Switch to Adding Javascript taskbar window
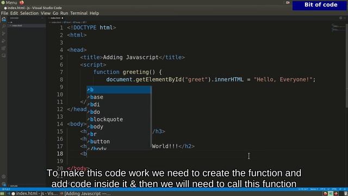 pyautogui.click(x=85, y=194)
